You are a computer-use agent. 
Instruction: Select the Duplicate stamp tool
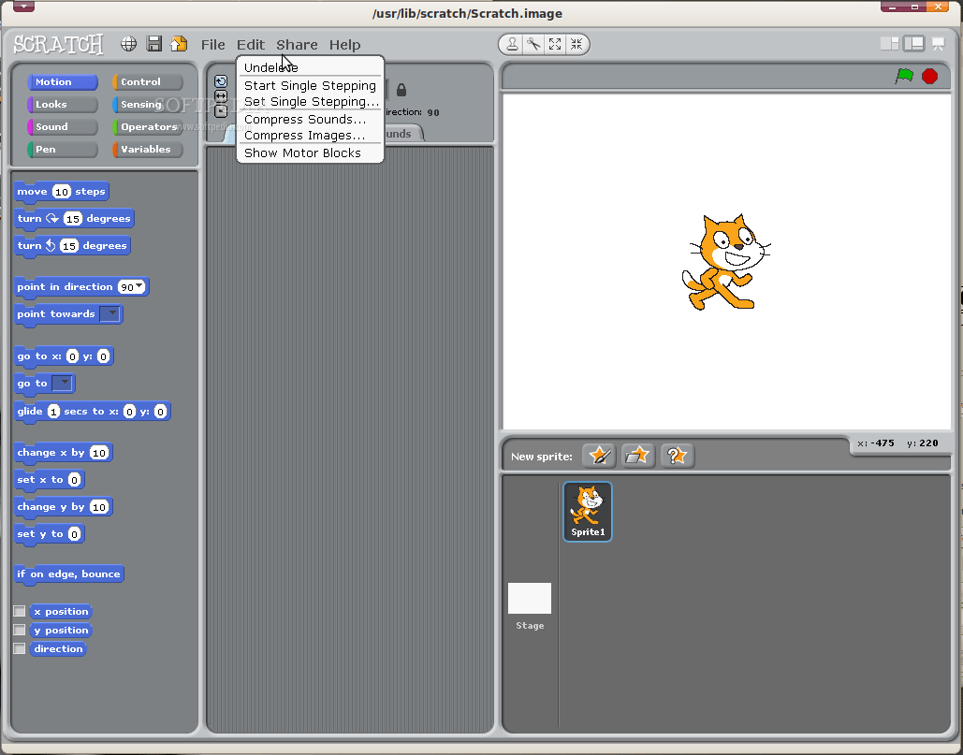click(x=511, y=43)
